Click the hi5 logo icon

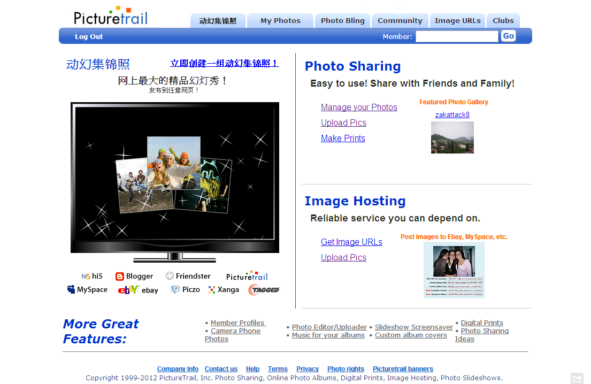86,276
